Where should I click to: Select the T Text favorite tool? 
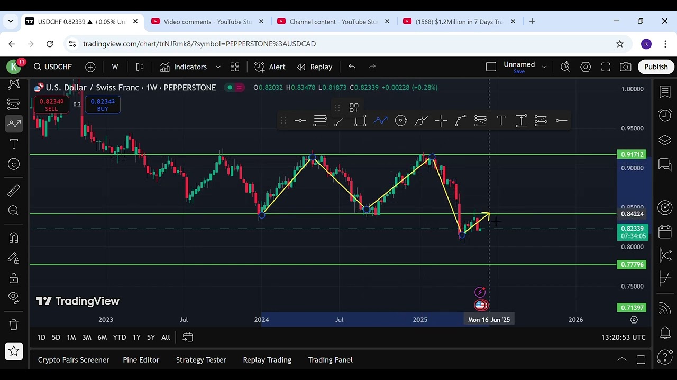pyautogui.click(x=501, y=121)
